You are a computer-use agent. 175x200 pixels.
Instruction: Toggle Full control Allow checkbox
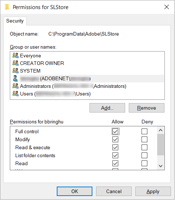pyautogui.click(x=115, y=131)
